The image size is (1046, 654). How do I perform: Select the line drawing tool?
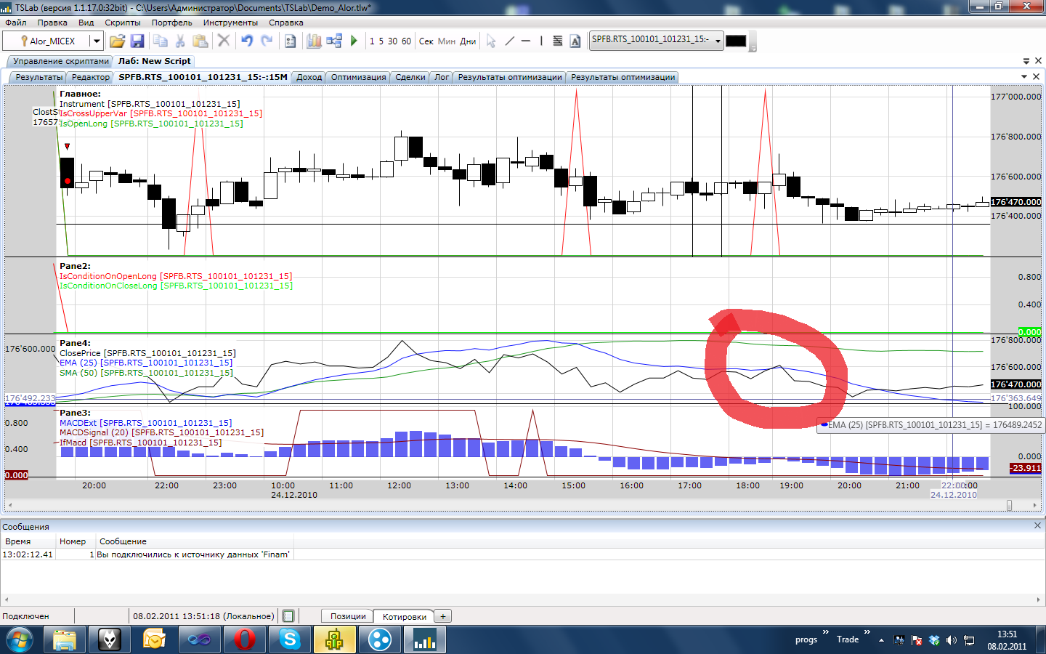[509, 41]
